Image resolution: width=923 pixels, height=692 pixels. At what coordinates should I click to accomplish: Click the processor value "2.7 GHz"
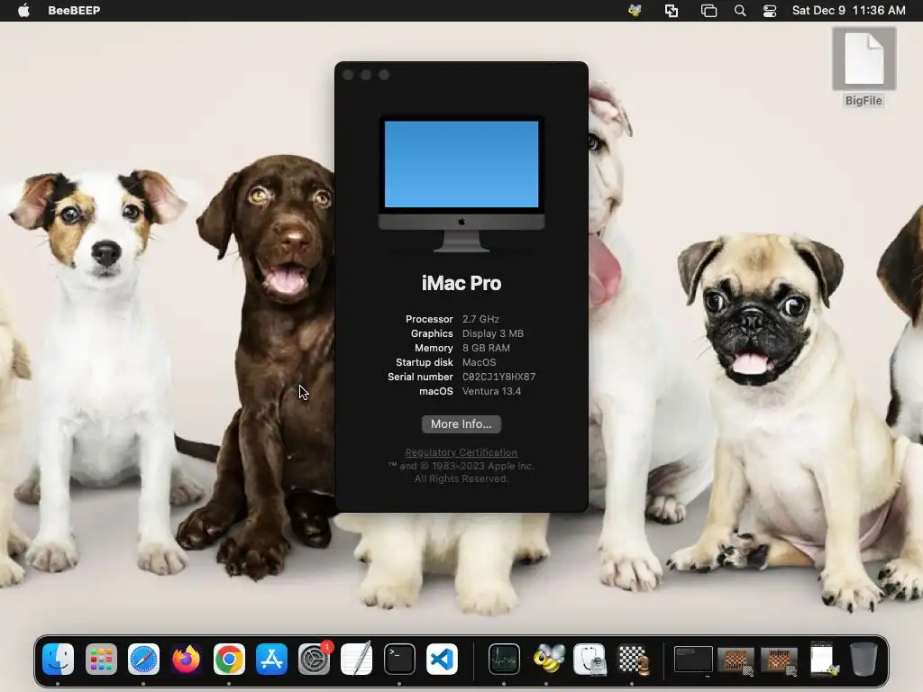[480, 319]
